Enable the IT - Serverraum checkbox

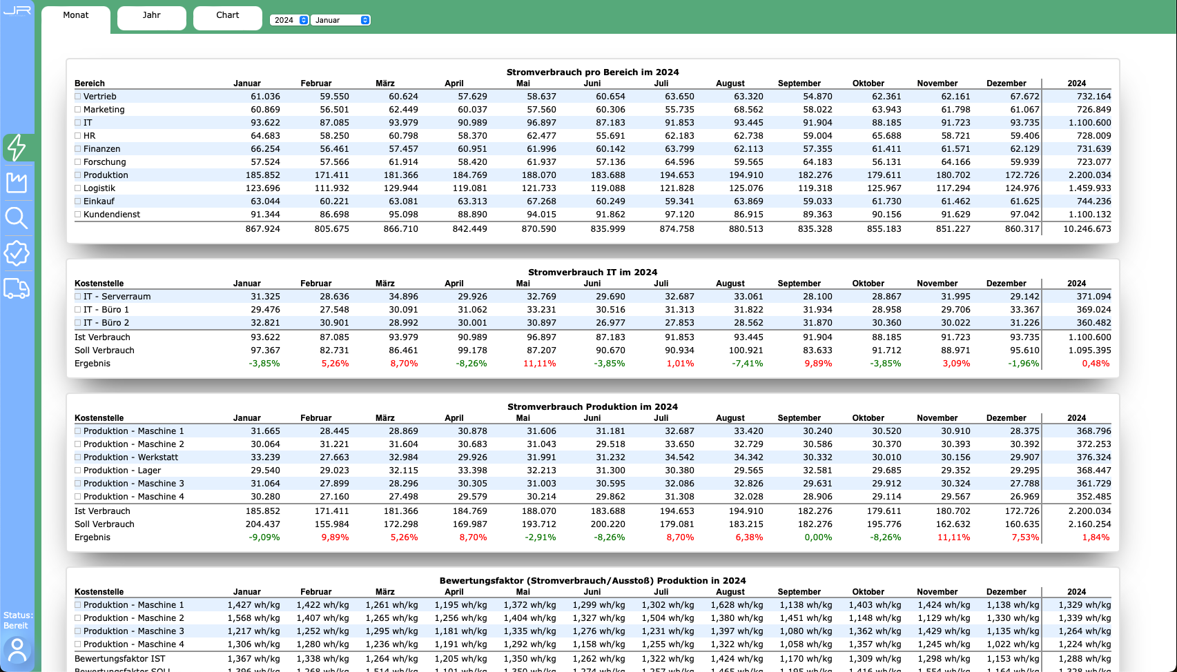point(78,297)
